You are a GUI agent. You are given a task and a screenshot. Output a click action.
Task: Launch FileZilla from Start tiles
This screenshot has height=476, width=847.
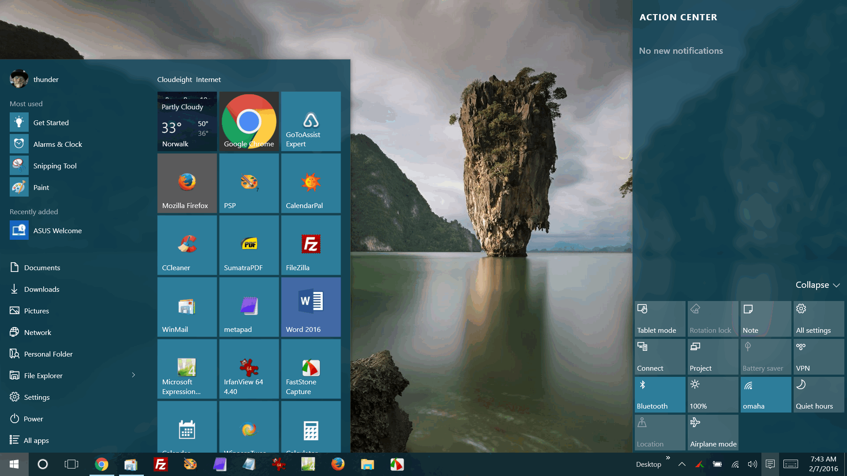click(311, 245)
